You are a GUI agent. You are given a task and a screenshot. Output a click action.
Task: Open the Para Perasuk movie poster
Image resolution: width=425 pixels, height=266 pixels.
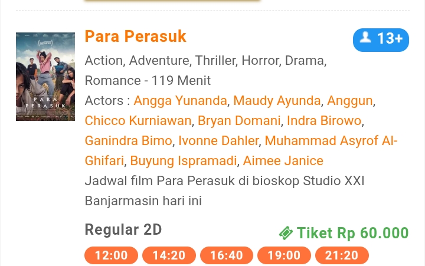[45, 77]
